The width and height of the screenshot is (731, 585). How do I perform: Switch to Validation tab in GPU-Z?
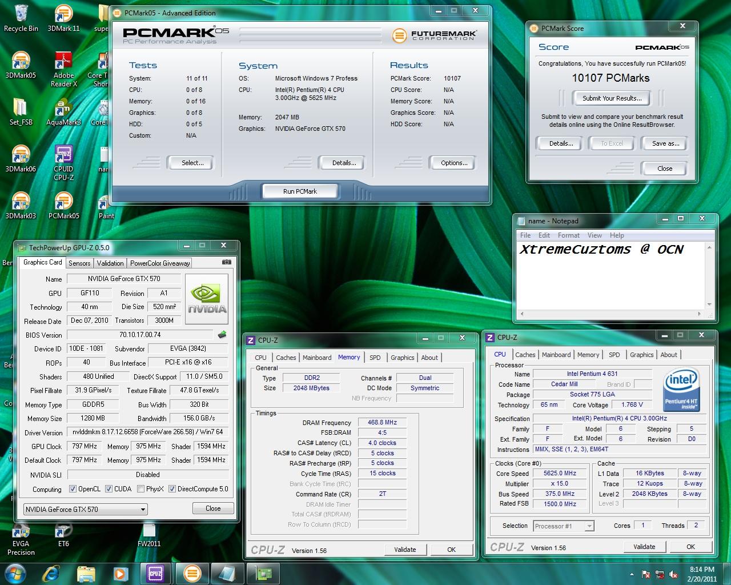(x=110, y=263)
